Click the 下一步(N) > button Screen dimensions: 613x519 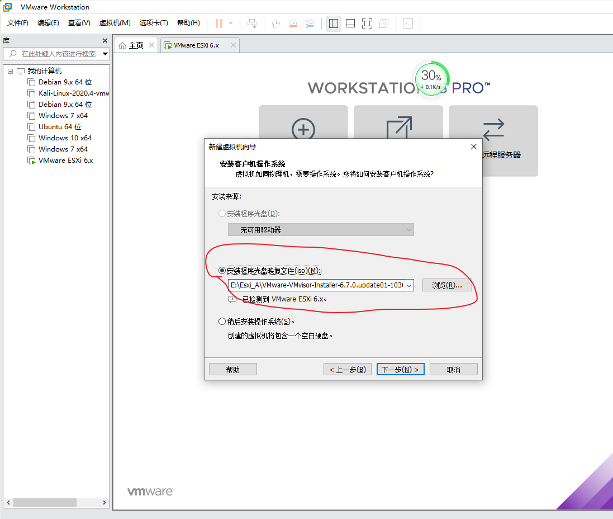coord(400,370)
